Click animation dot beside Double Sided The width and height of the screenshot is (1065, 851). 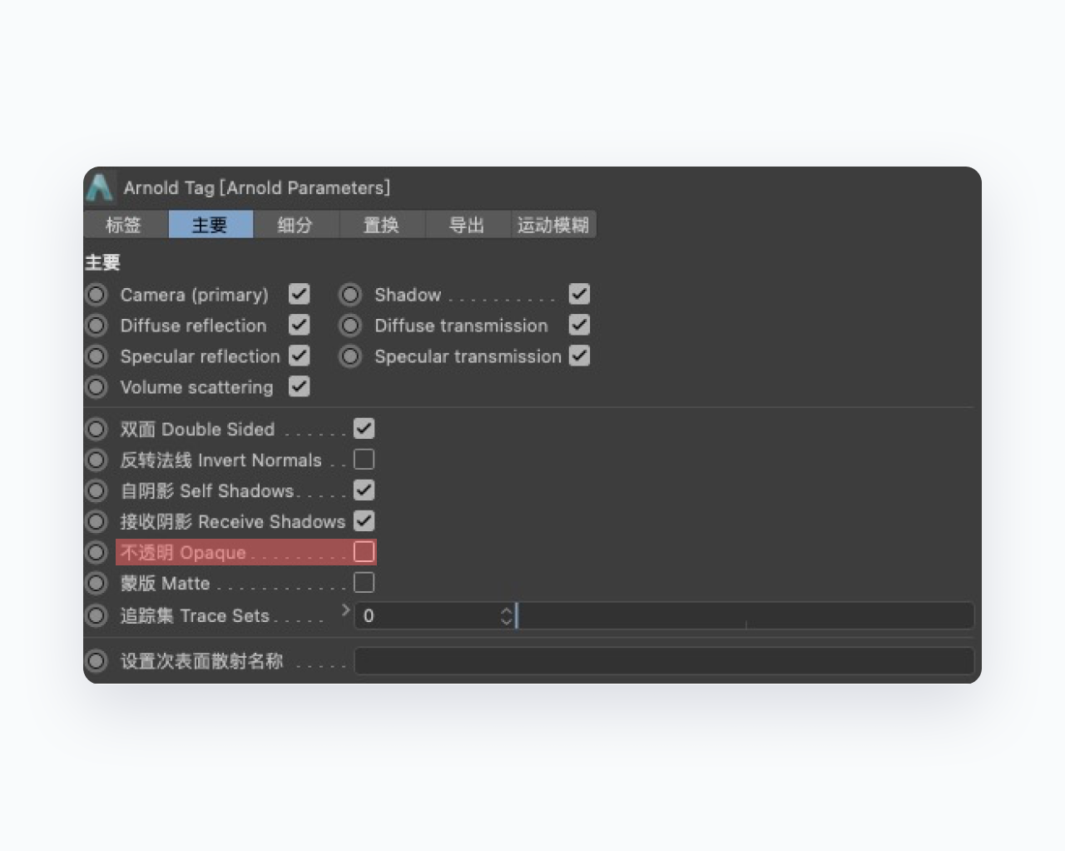97,429
